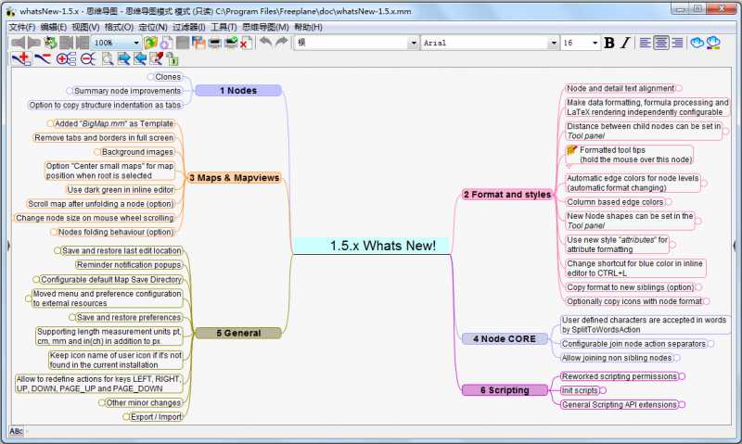Open the Arial font family dropdown

click(x=554, y=43)
